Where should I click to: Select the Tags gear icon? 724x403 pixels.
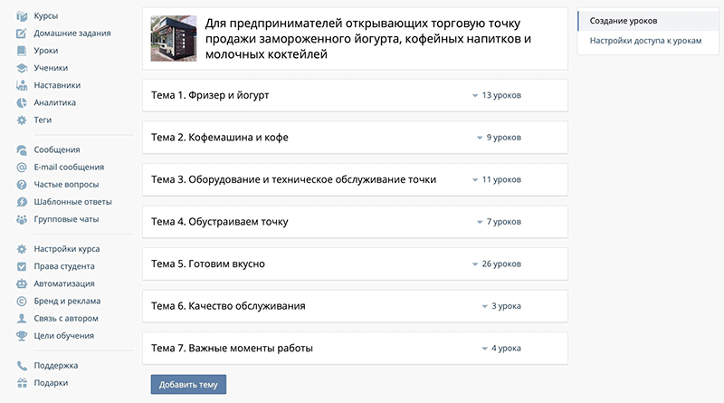point(22,120)
